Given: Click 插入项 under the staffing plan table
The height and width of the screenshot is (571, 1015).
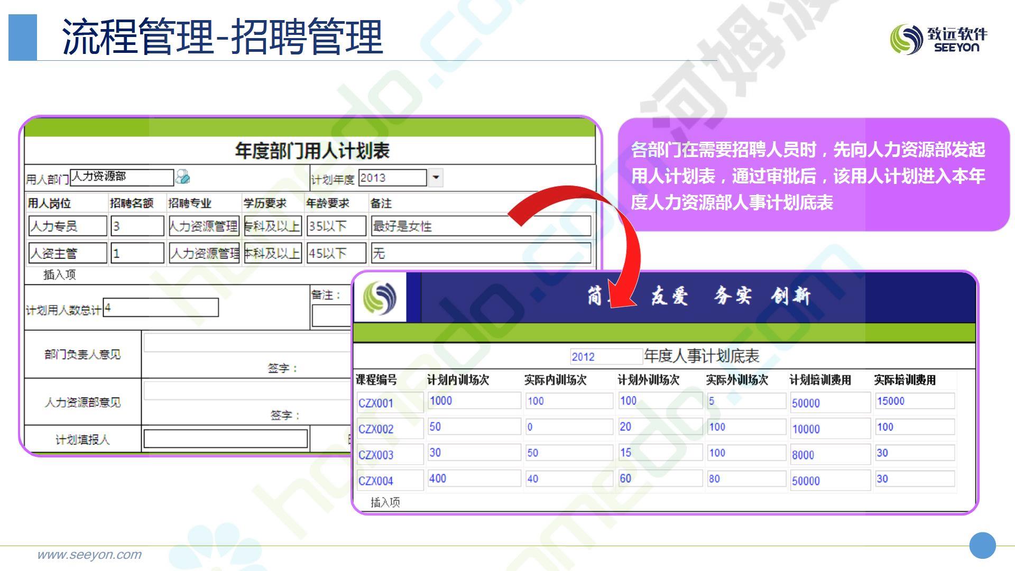Looking at the screenshot, I should [x=59, y=274].
